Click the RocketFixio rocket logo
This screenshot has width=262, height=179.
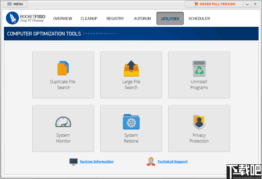tap(12, 18)
